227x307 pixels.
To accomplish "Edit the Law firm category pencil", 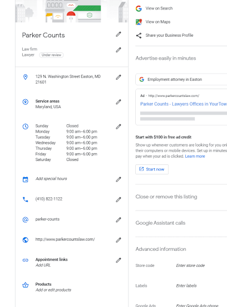I will [119, 50].
